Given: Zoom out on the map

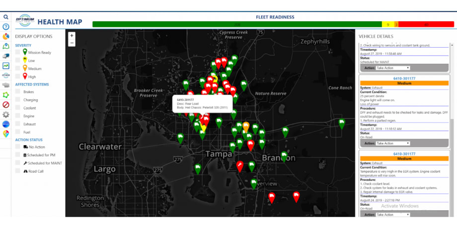Looking at the screenshot, I should pyautogui.click(x=72, y=43).
